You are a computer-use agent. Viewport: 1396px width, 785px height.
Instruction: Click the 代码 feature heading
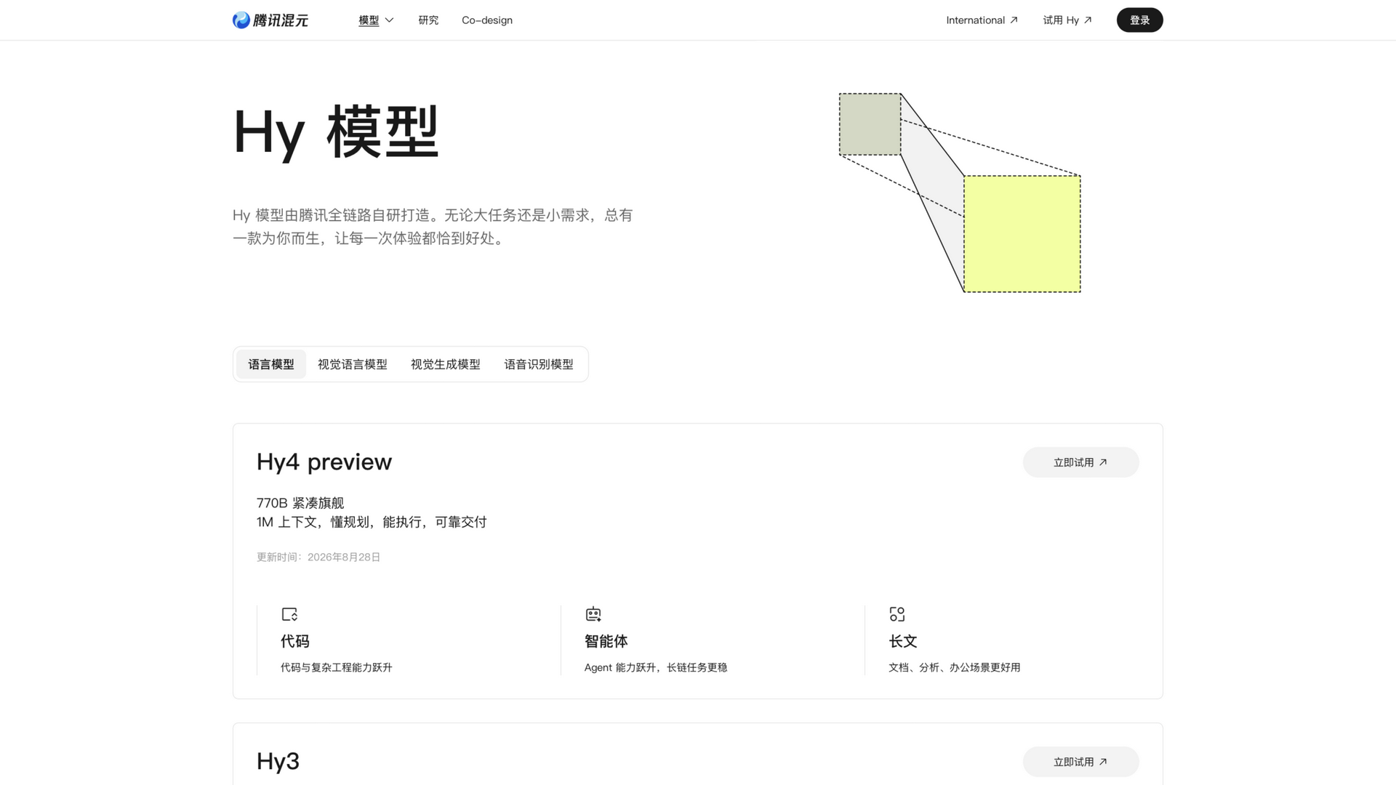pos(295,641)
